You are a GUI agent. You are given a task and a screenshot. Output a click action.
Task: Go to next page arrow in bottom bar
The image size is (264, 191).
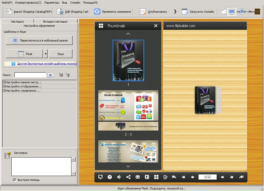223,177
